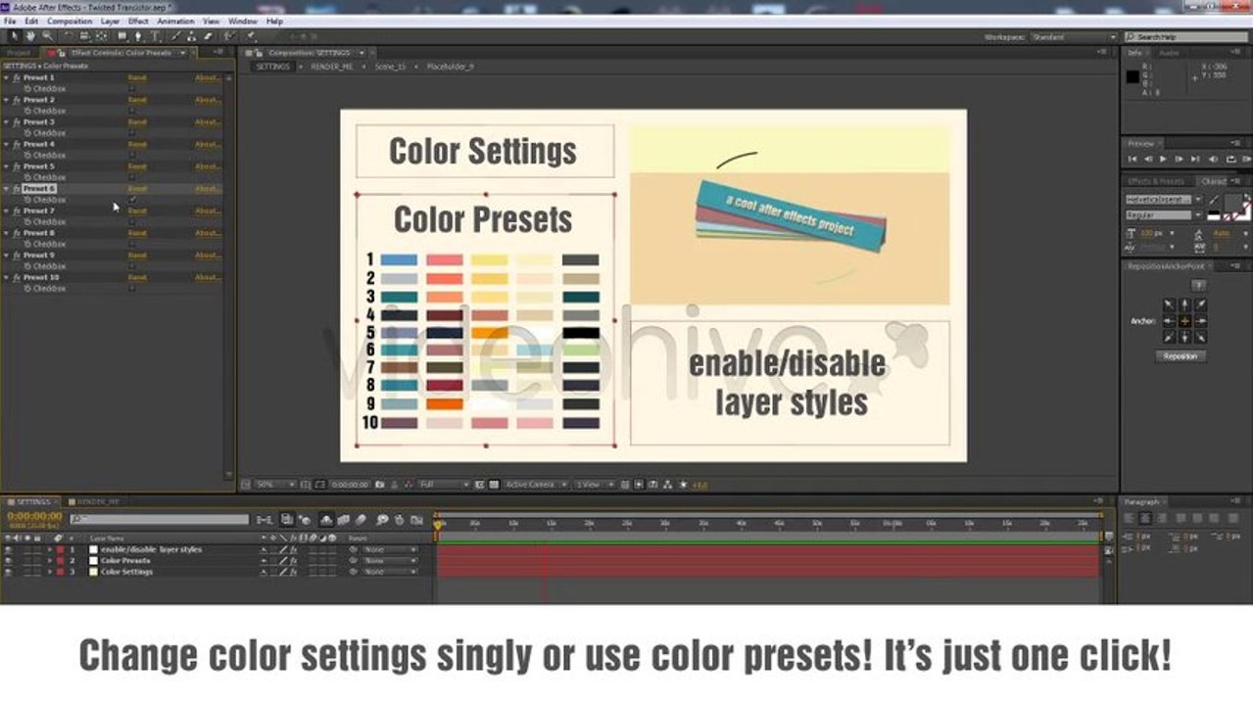The height and width of the screenshot is (705, 1253).
Task: Hide the Color Settings layer eye
Action: pos(9,572)
